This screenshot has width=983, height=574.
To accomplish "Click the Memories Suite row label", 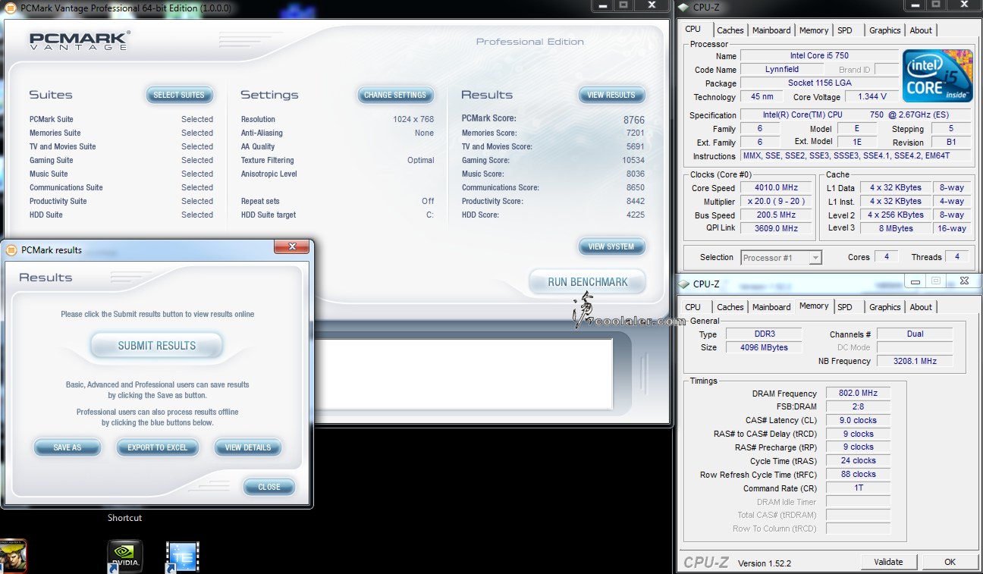I will [x=55, y=133].
